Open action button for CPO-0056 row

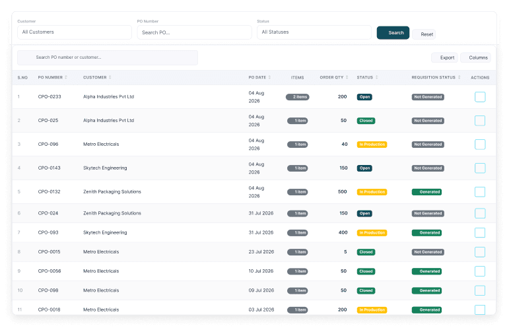pyautogui.click(x=480, y=271)
